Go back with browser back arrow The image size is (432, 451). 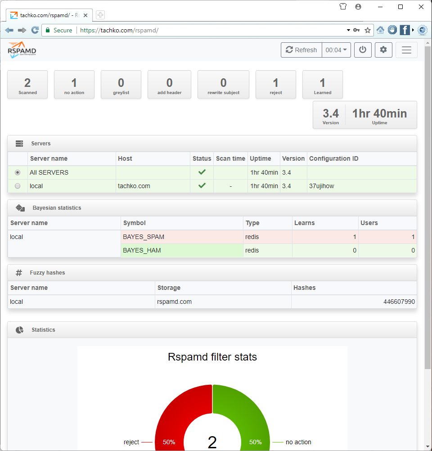coord(9,30)
